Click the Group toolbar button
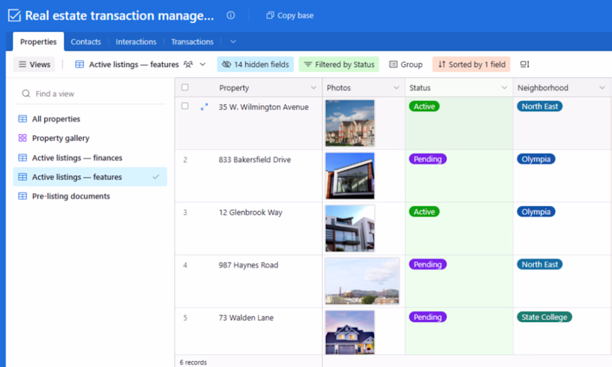The width and height of the screenshot is (612, 367). point(406,65)
